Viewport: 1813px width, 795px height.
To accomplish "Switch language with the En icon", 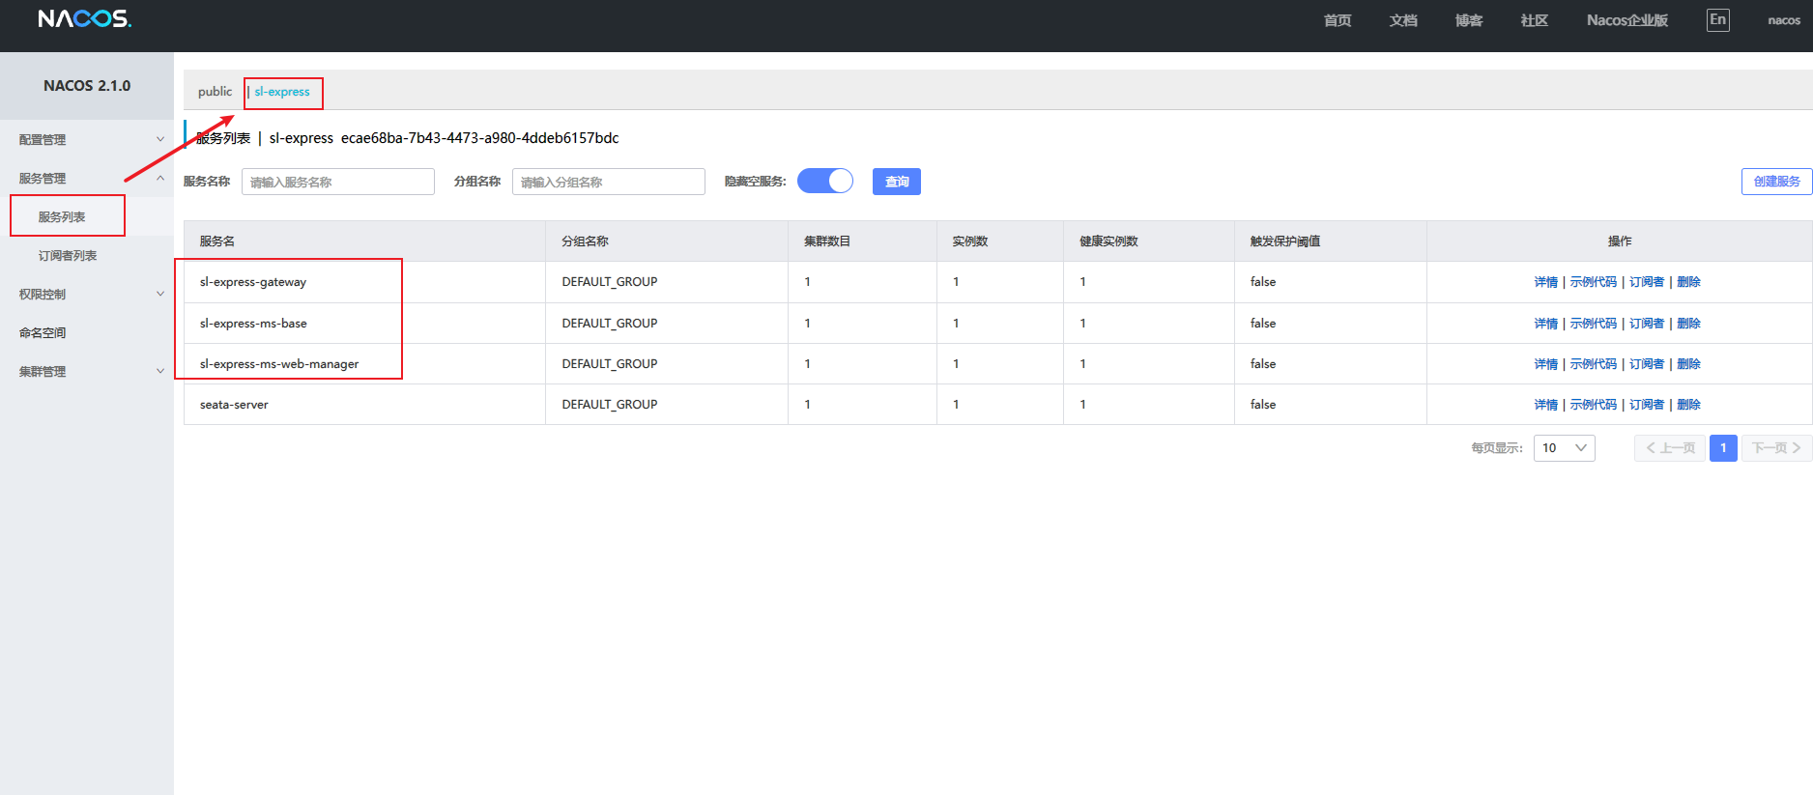I will click(x=1717, y=20).
